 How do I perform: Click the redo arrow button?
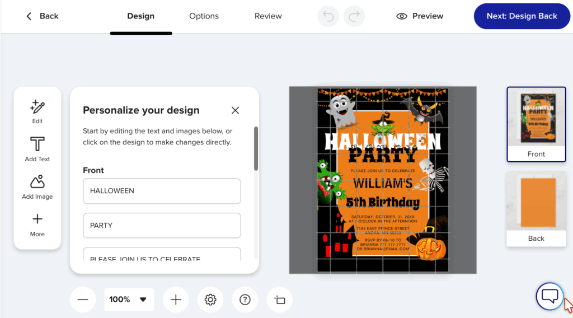point(354,16)
